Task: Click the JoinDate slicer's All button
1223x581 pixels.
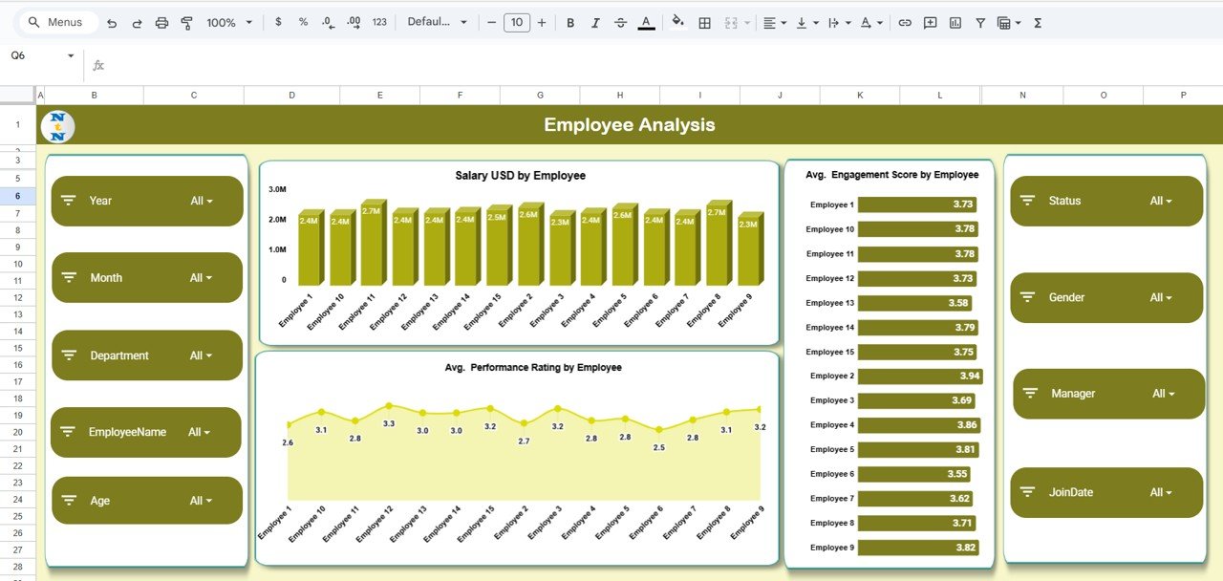Action: pyautogui.click(x=1162, y=492)
